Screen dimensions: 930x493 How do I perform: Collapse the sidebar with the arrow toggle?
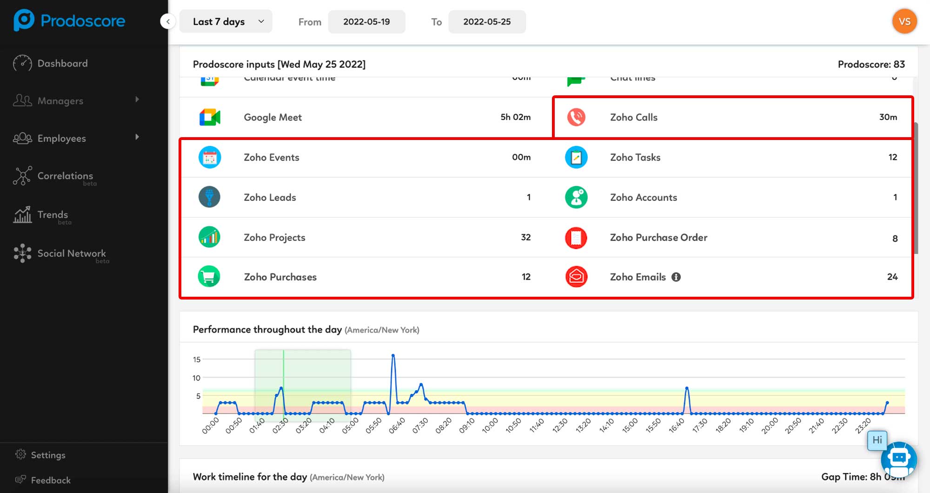(x=168, y=21)
